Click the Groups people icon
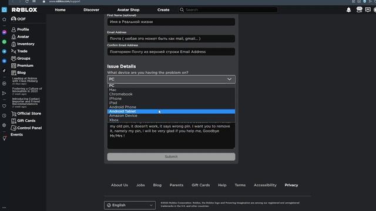Viewport: 376px width, 211px height. click(x=14, y=59)
